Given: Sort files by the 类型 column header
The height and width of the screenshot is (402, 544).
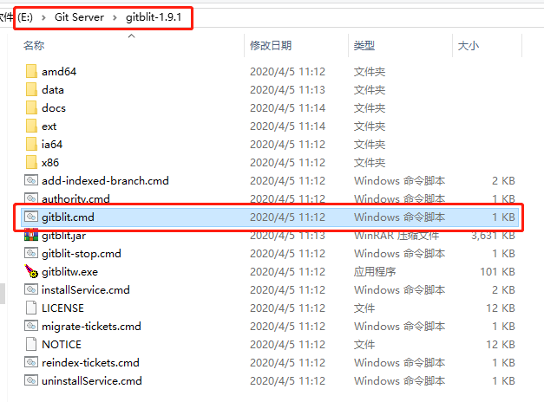Looking at the screenshot, I should 364,45.
